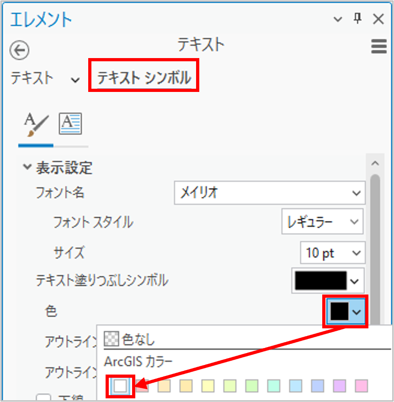Click the pin auto-hide icon
The height and width of the screenshot is (402, 394).
tap(358, 19)
